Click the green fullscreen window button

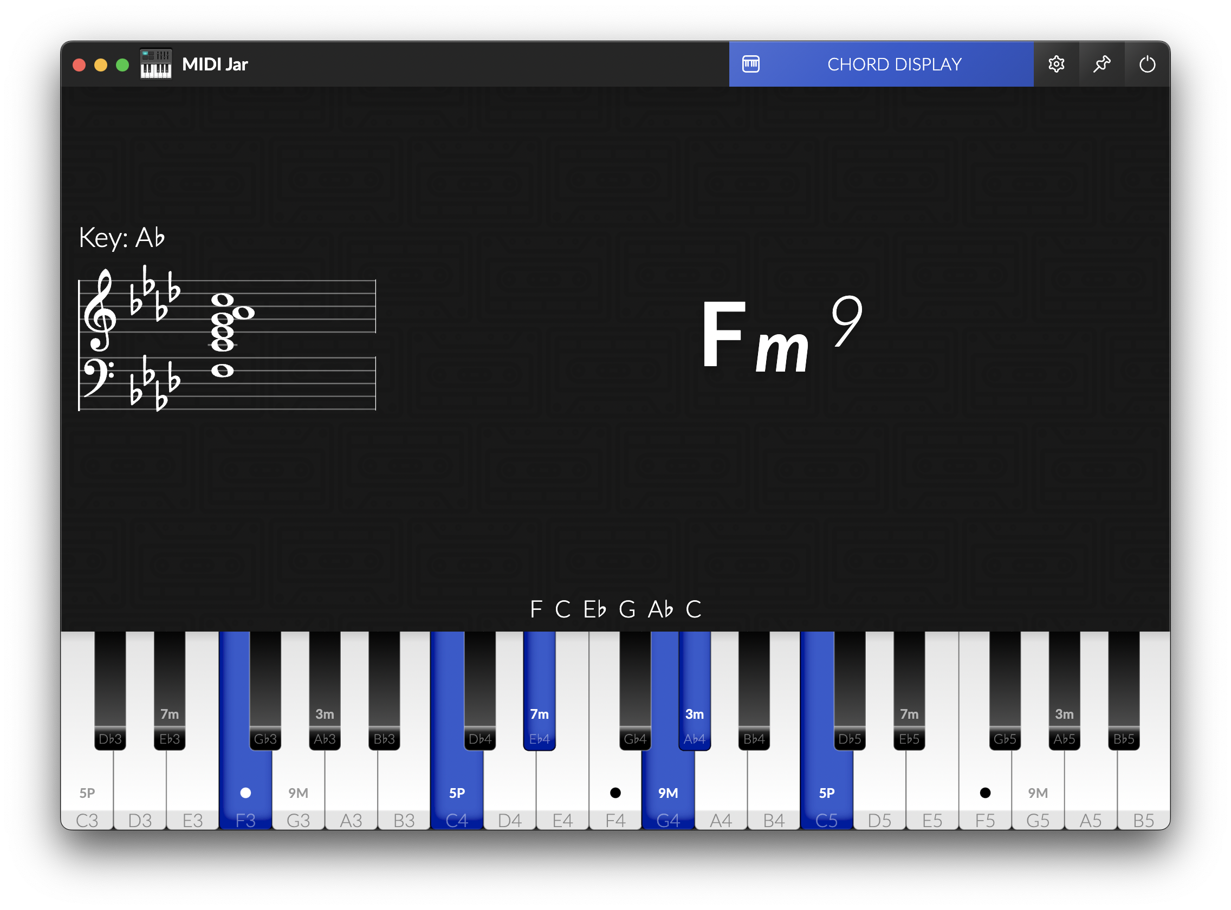pos(122,65)
